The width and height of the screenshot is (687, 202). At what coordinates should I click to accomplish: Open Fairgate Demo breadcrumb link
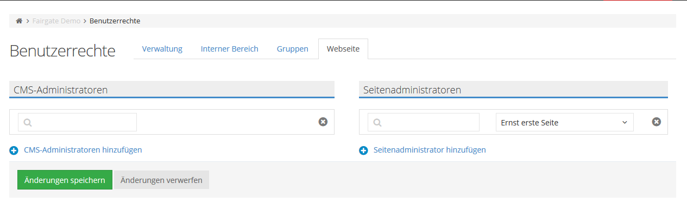(56, 21)
